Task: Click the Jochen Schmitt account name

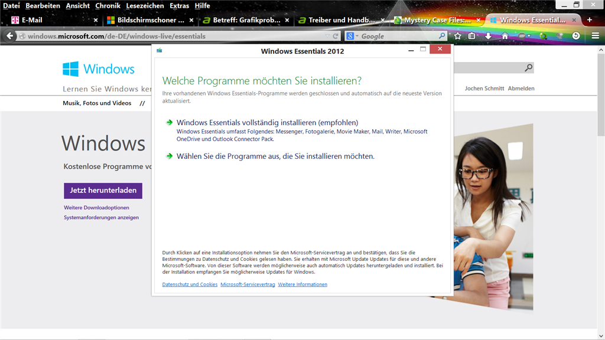Action: coord(484,89)
